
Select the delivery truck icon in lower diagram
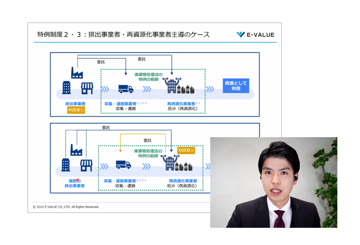(x=123, y=164)
